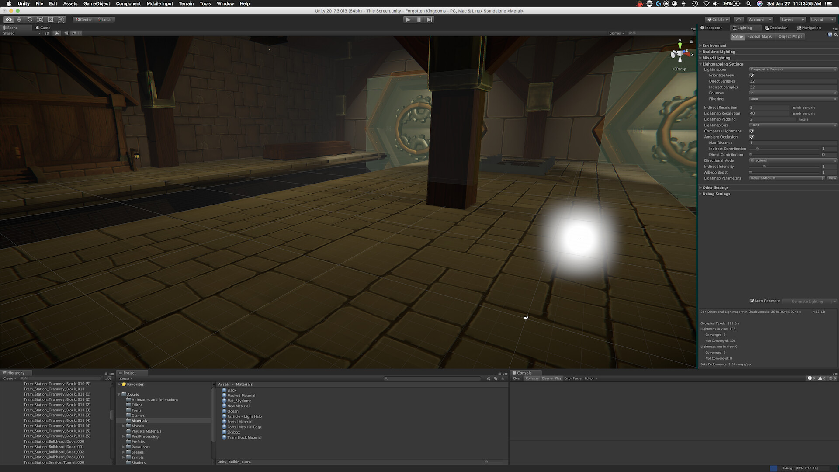The height and width of the screenshot is (472, 839).
Task: Select the Rotate tool in the toolbar
Action: [29, 19]
